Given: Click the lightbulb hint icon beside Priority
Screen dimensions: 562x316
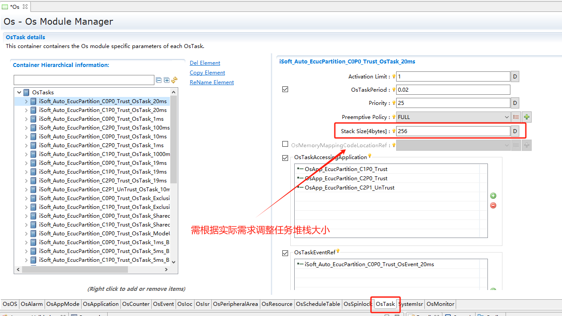Looking at the screenshot, I should pyautogui.click(x=394, y=103).
